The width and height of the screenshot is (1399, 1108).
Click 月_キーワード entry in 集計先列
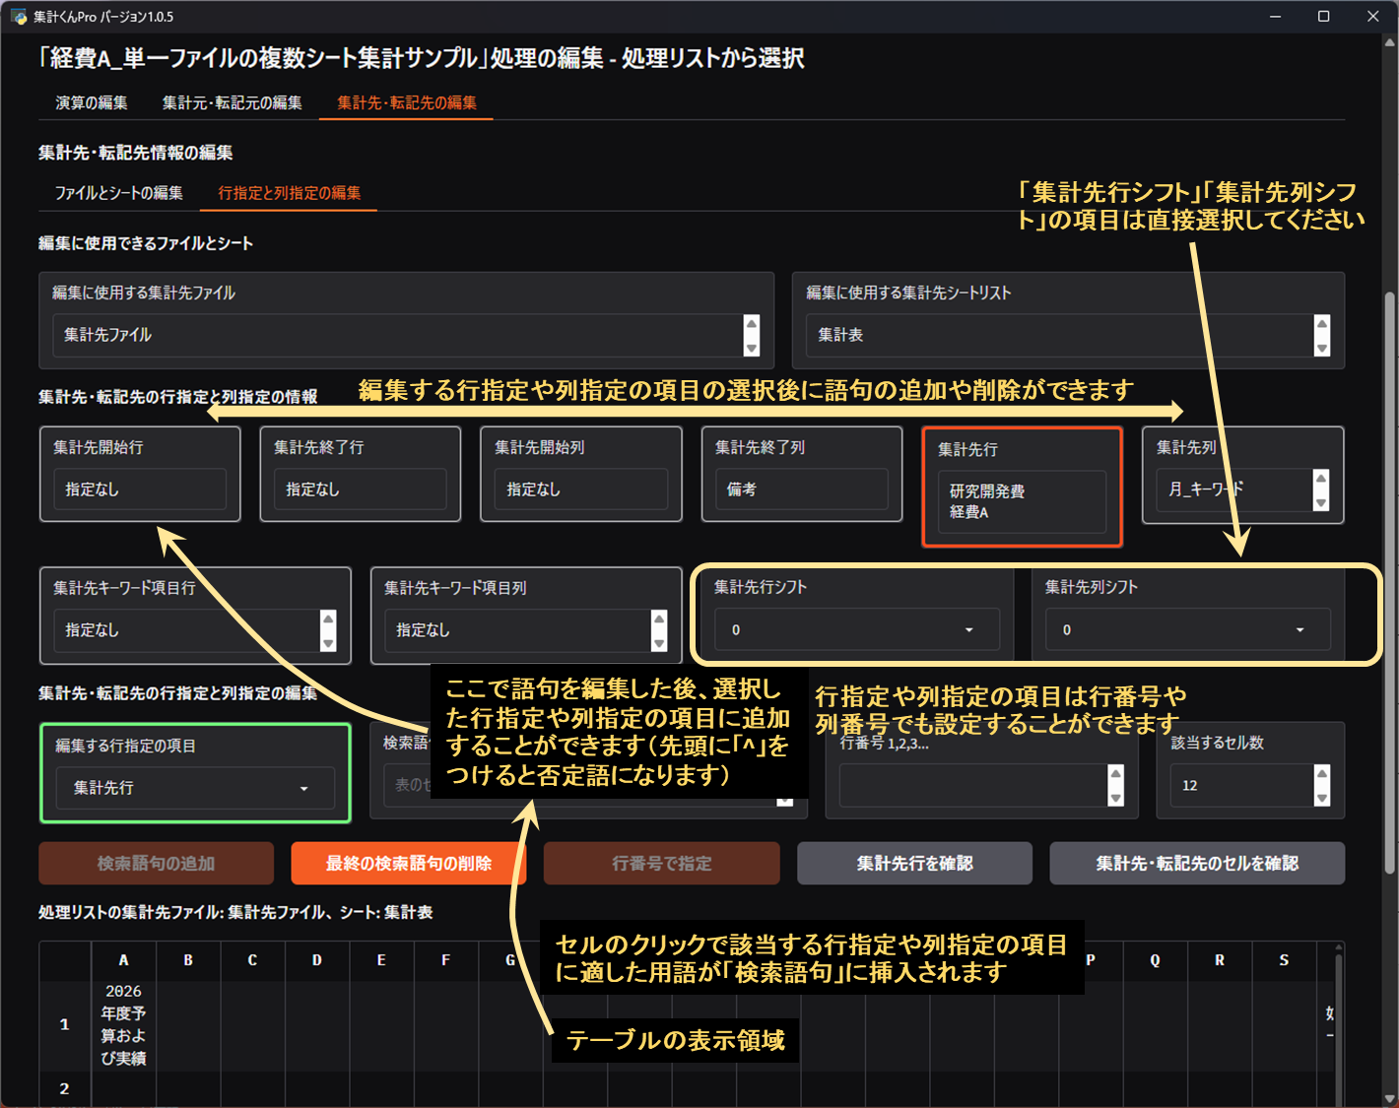[1206, 489]
